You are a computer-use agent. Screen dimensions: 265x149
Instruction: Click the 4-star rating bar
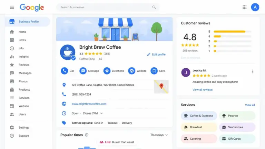tap(232, 36)
